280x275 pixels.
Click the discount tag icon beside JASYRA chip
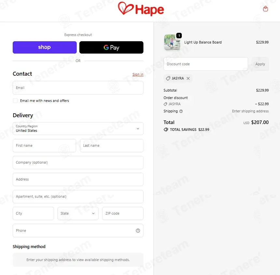[168, 79]
